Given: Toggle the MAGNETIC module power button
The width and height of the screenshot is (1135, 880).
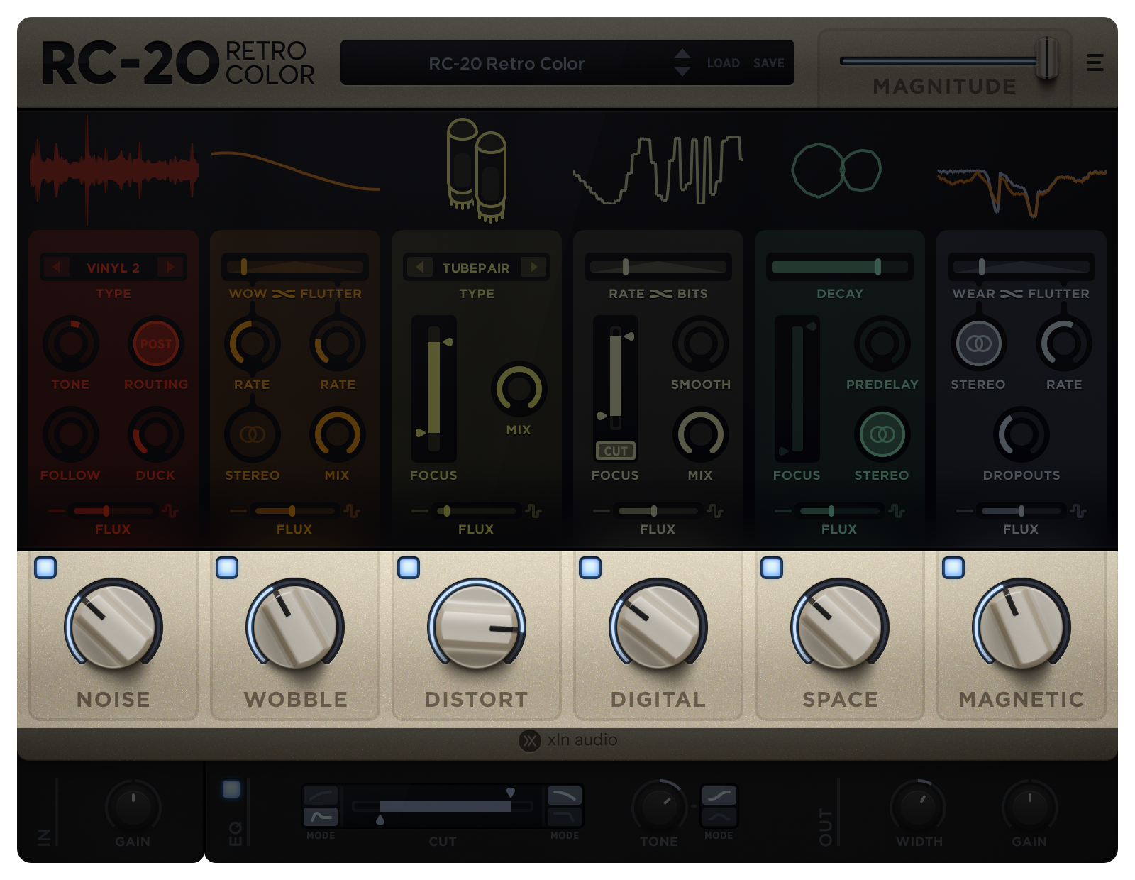Looking at the screenshot, I should click(953, 568).
